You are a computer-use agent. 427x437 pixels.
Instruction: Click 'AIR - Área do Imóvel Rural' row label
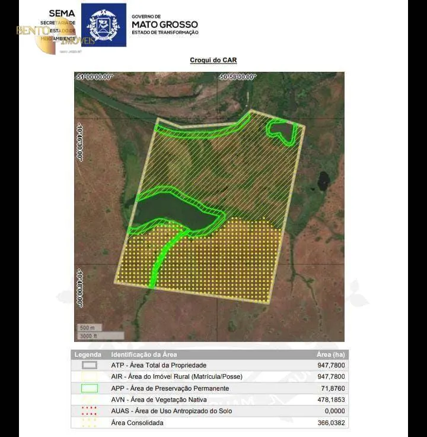177,376
